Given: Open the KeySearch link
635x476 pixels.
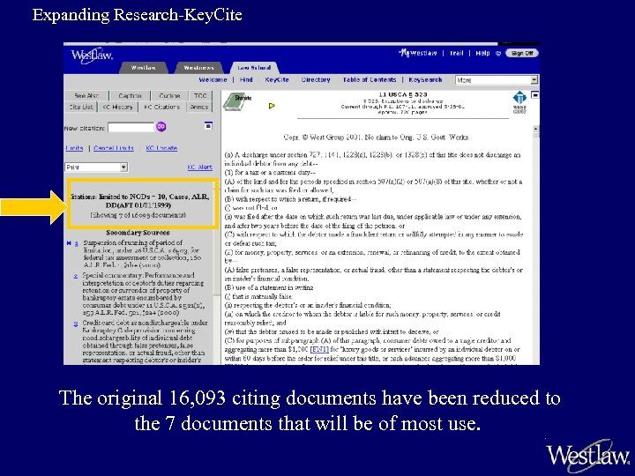Looking at the screenshot, I should coord(425,79).
